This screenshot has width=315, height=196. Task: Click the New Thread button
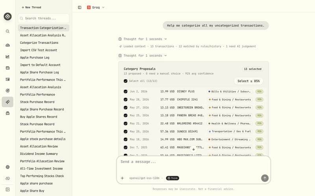pos(31,7)
